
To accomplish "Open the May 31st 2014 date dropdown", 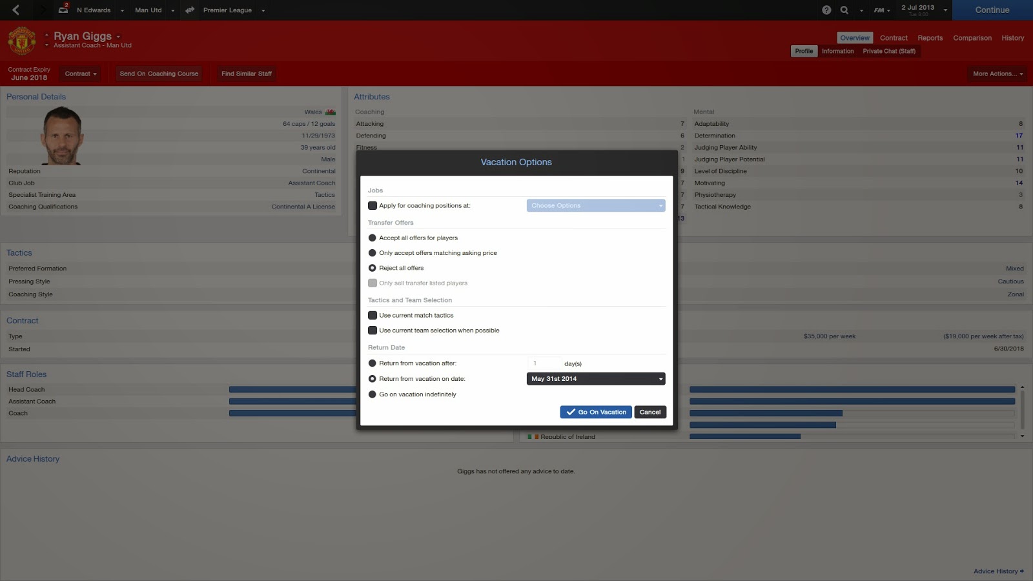I will tap(596, 379).
